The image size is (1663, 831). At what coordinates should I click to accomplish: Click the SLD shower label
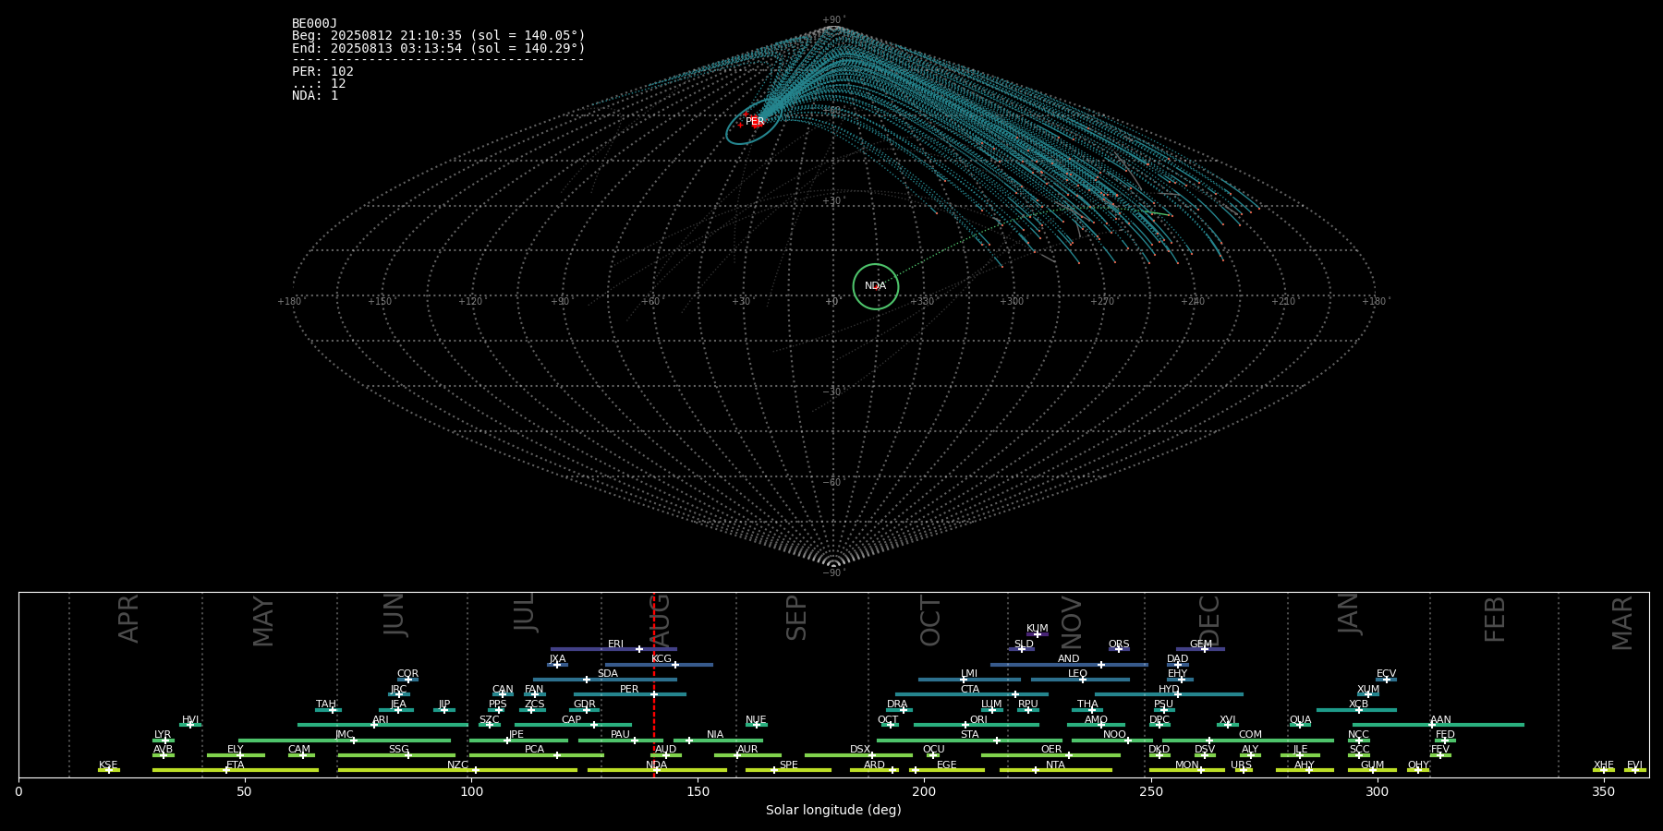pyautogui.click(x=1024, y=644)
